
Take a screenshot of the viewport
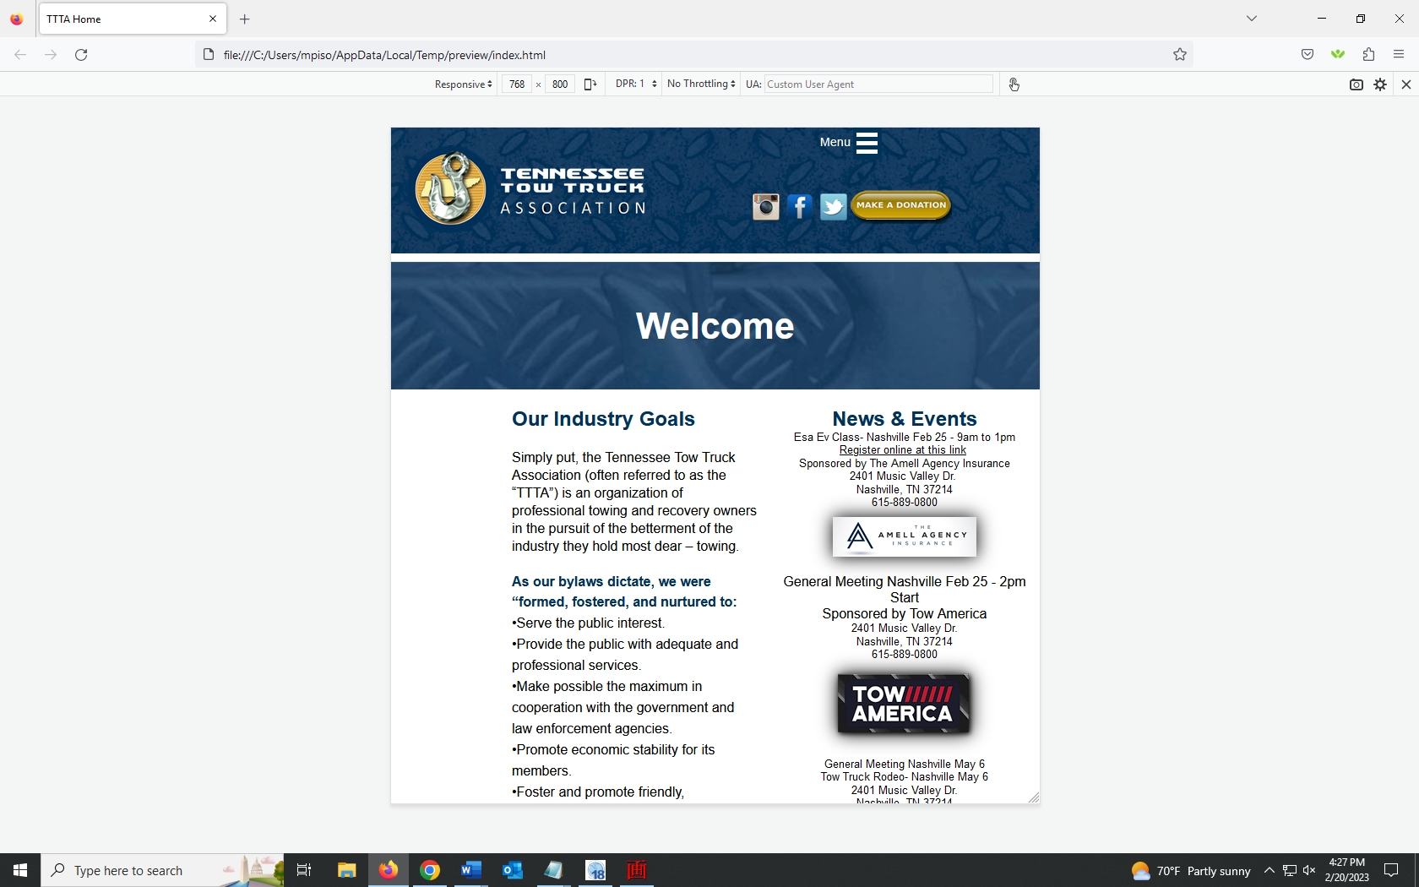pos(1356,84)
